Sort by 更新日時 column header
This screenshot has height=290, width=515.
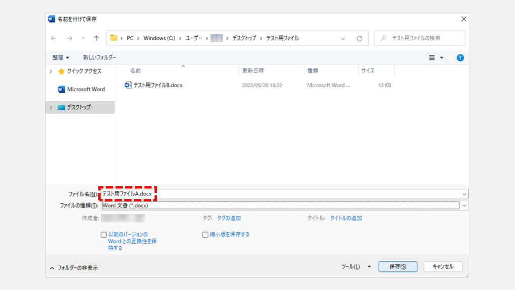coord(253,70)
